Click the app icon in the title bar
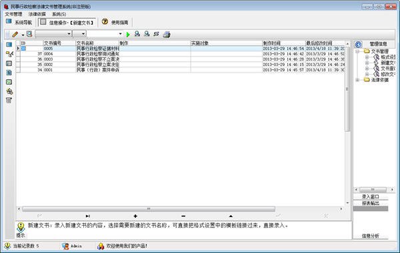 tap(6, 7)
